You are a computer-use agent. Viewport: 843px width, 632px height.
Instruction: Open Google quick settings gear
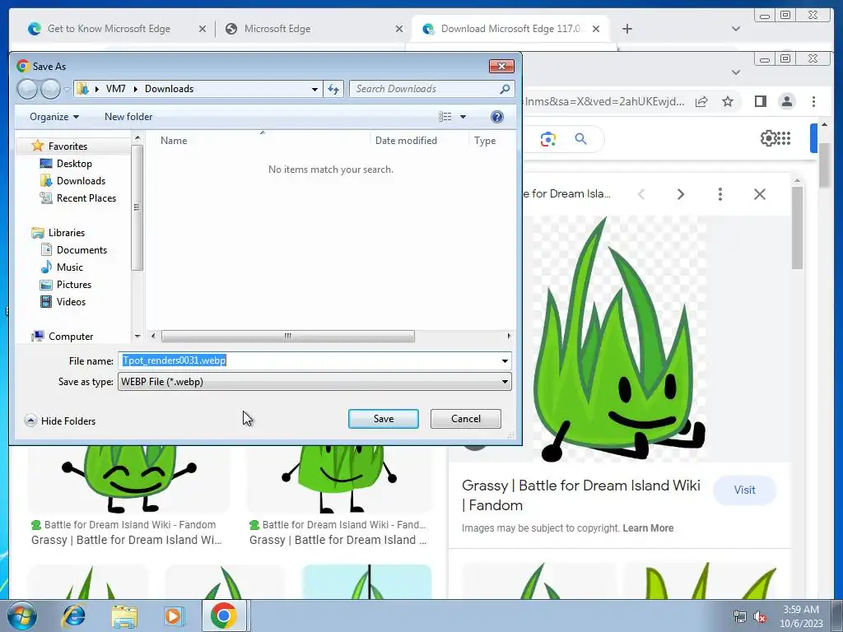[768, 138]
